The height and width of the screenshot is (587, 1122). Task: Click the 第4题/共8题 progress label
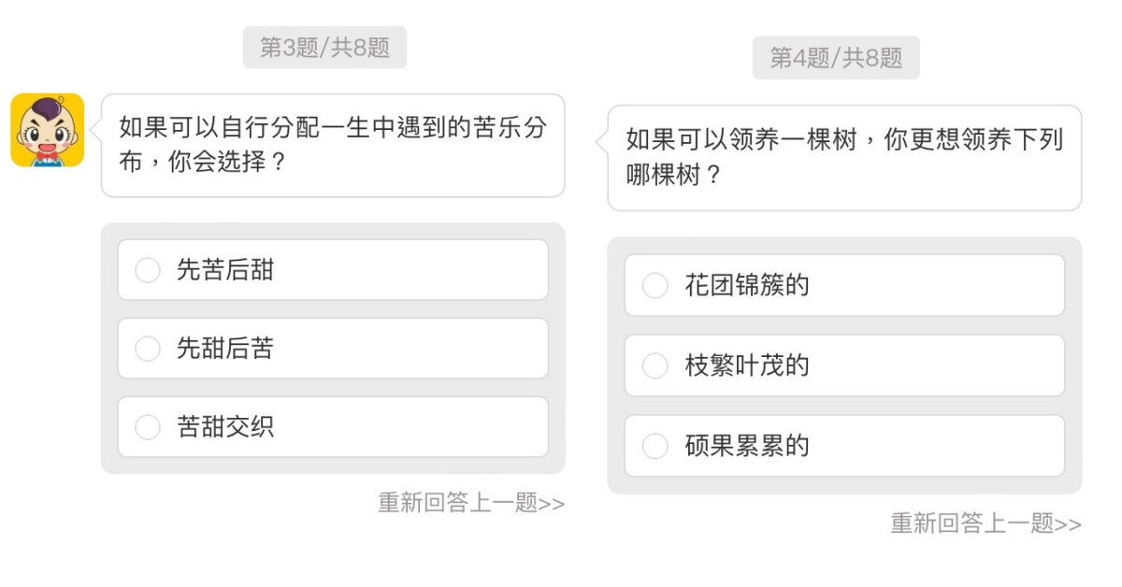pyautogui.click(x=836, y=58)
